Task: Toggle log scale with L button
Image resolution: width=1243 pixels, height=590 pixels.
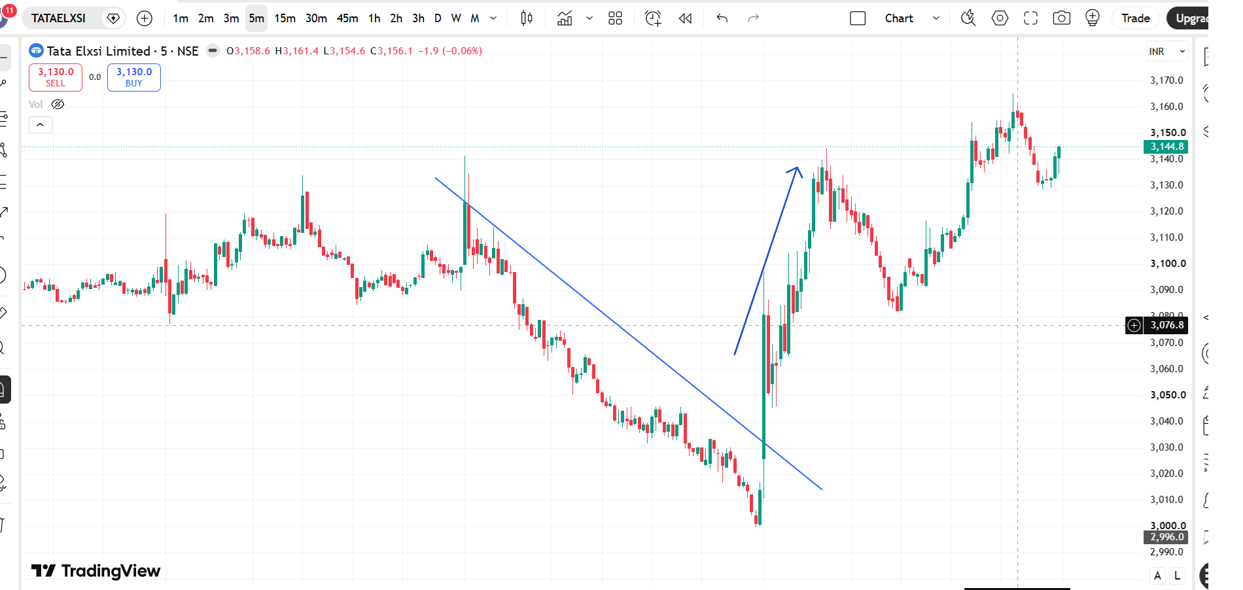Action: tap(1177, 576)
